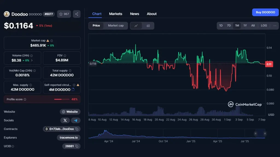Set chart range to 7D
Viewport: 280px width, 157px height.
pyautogui.click(x=229, y=26)
